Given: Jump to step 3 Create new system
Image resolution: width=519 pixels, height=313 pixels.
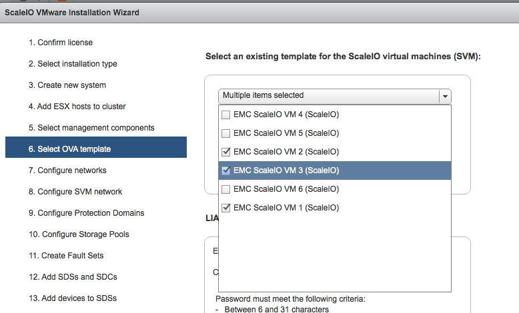Looking at the screenshot, I should (x=67, y=85).
